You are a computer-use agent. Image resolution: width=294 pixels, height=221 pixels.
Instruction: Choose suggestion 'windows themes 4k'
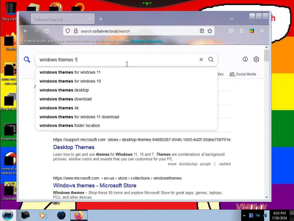click(126, 108)
